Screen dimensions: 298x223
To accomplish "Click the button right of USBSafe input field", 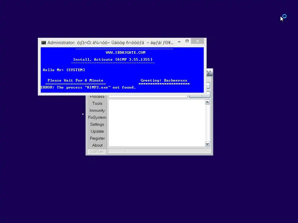I will (200, 95).
